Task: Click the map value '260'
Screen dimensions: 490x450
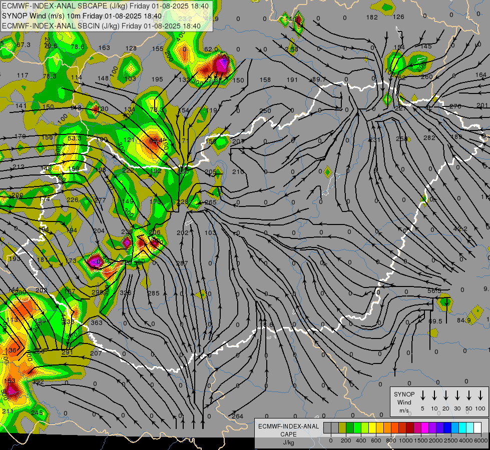Action: point(426,76)
